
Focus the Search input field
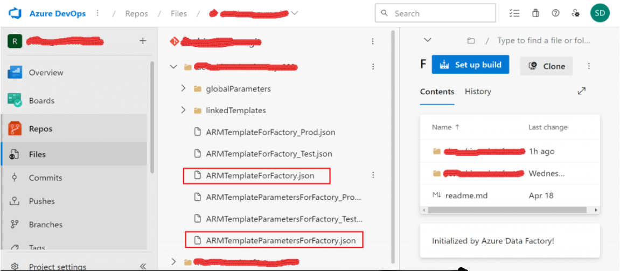[x=435, y=13]
